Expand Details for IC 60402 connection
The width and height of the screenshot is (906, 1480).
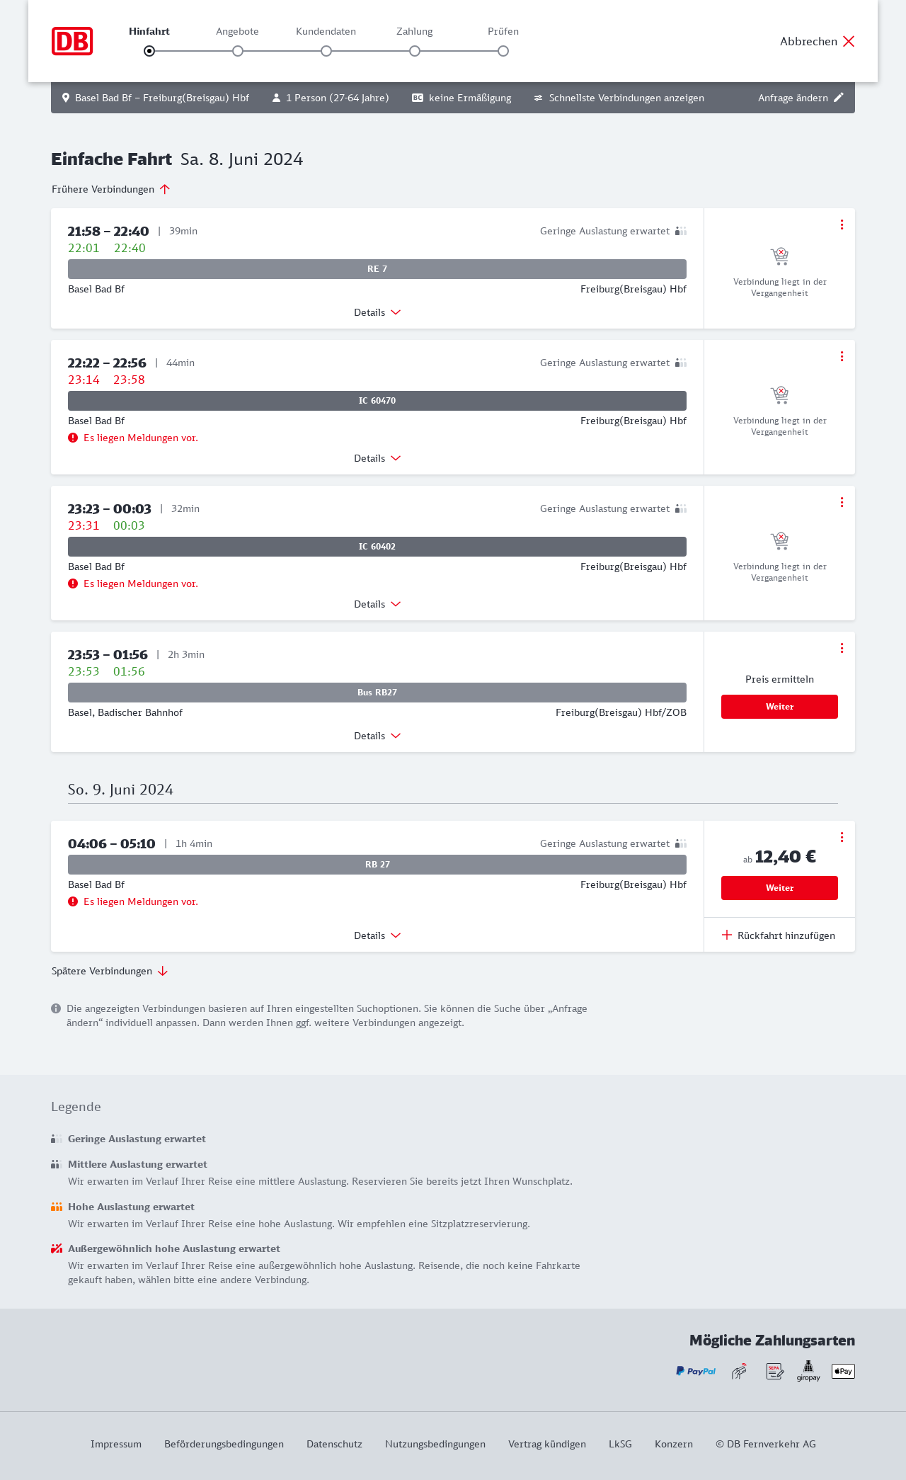tap(377, 604)
